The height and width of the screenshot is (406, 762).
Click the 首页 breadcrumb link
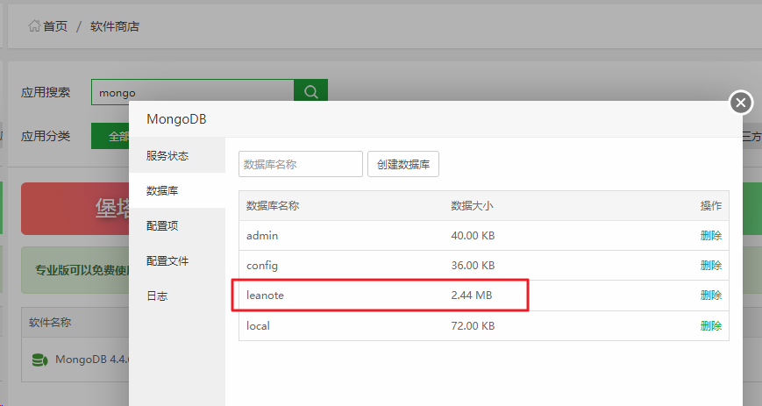pyautogui.click(x=55, y=26)
